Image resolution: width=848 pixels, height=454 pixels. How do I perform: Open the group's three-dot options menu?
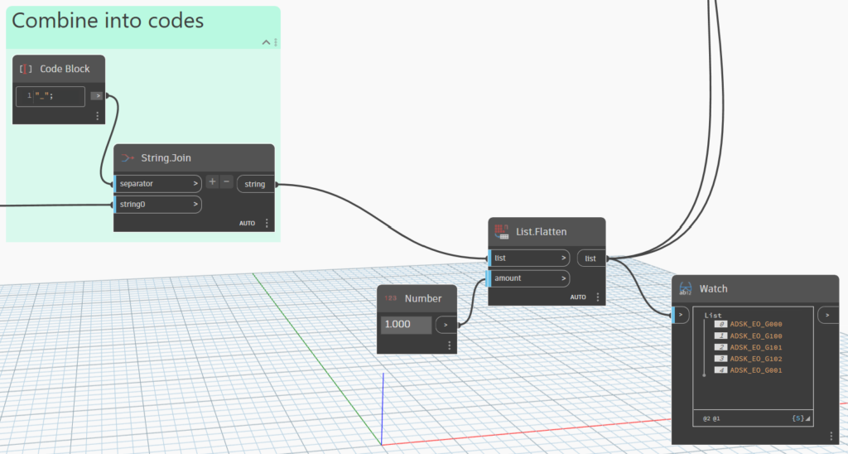click(276, 42)
